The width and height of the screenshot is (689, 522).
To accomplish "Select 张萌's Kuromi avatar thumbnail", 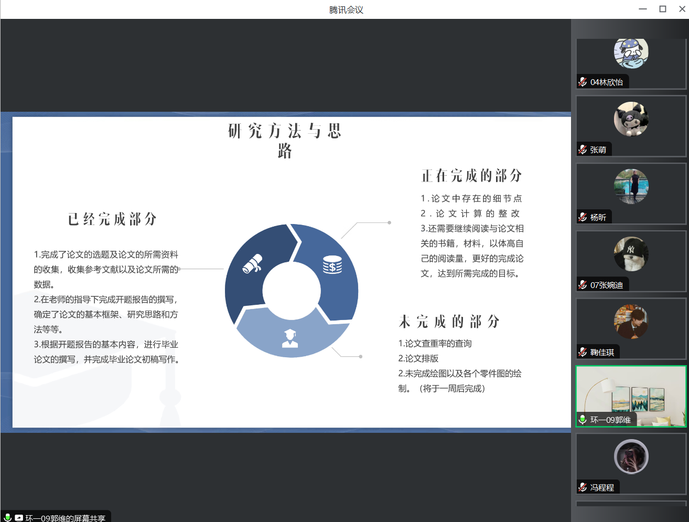I will coord(631,119).
